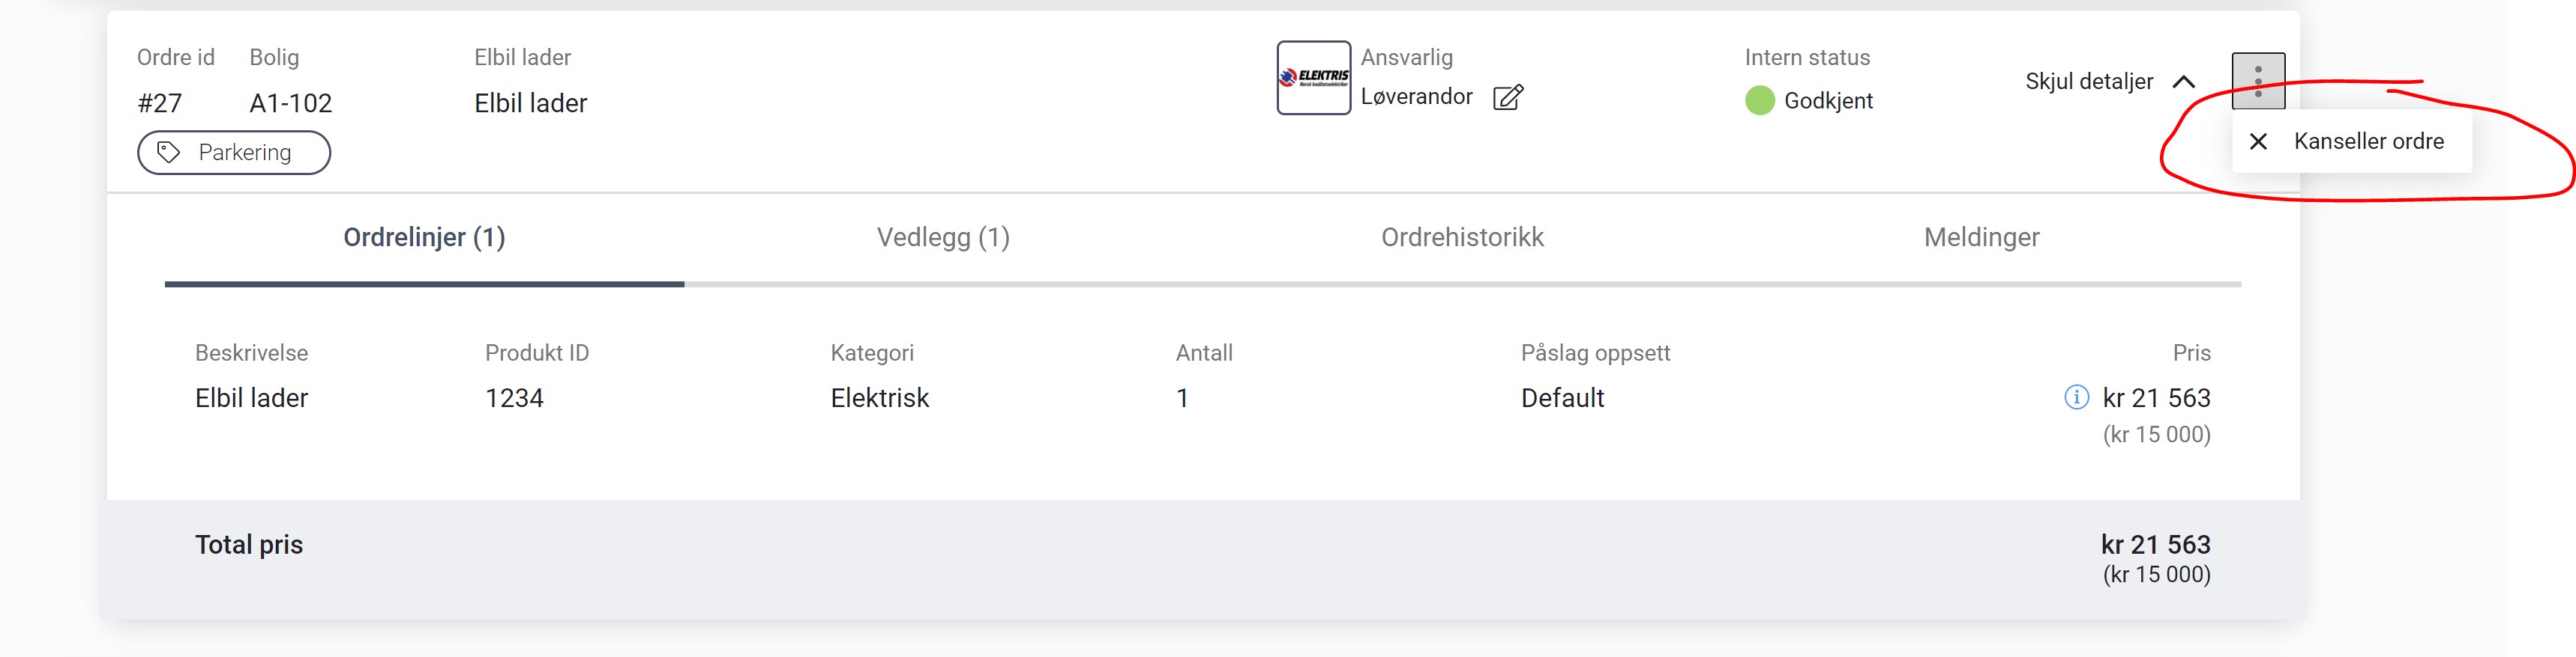Click the green Godkjent status dot
2576x657 pixels.
pos(1759,101)
